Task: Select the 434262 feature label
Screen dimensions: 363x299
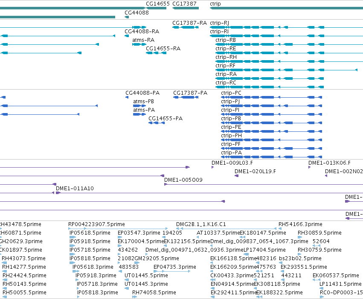Action: tap(128, 250)
